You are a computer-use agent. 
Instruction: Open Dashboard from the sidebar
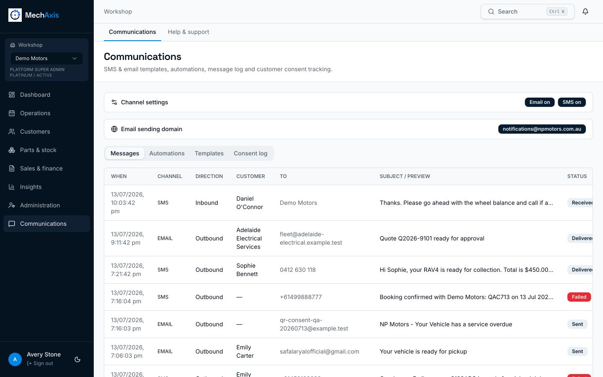point(46,95)
